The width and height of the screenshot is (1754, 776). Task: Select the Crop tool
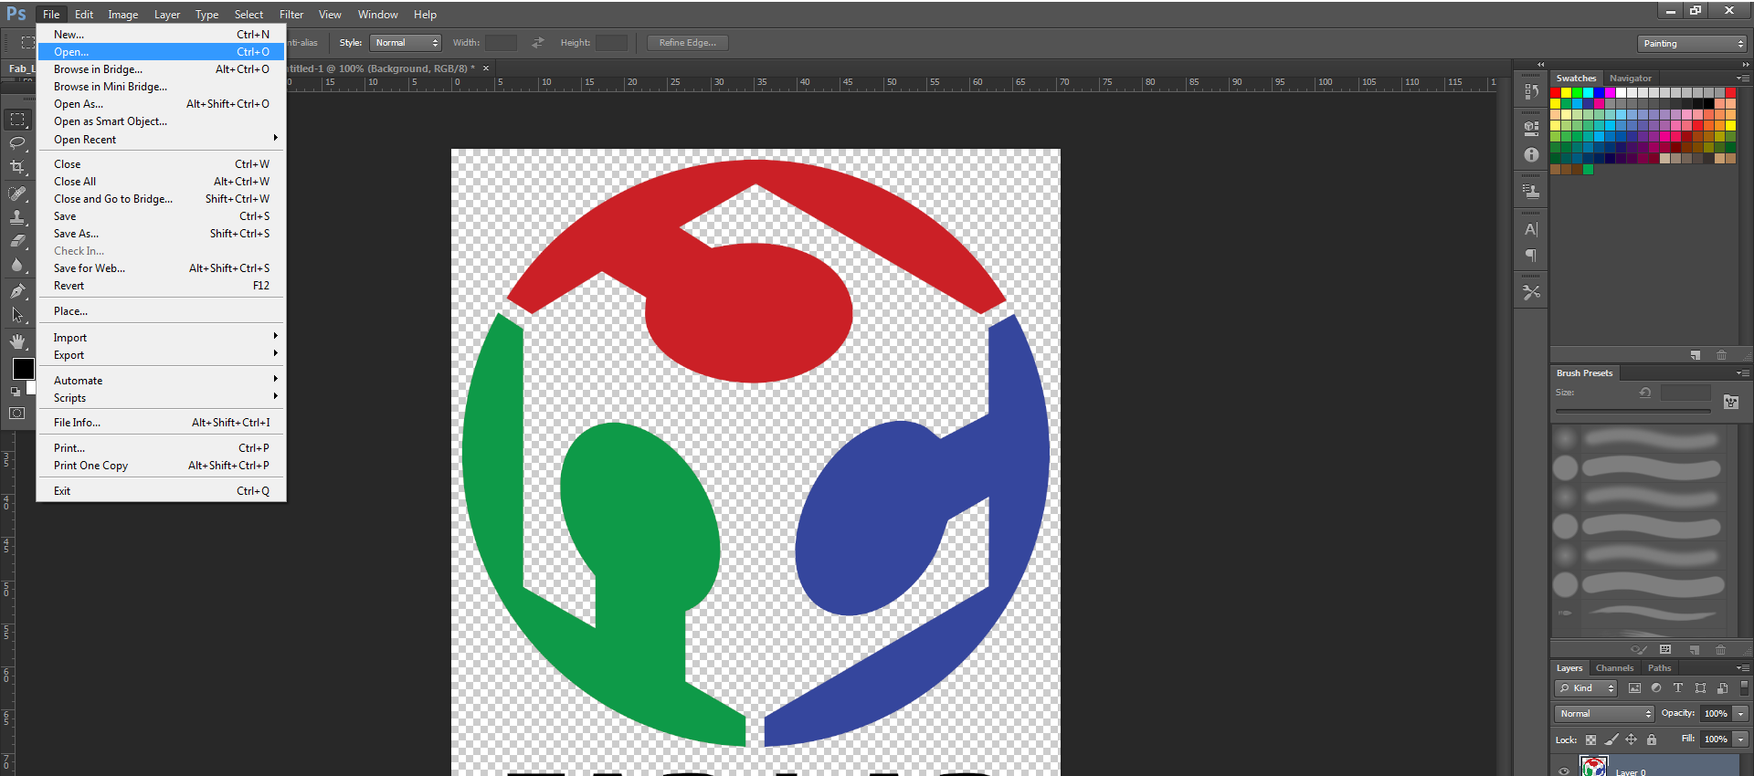pos(17,167)
